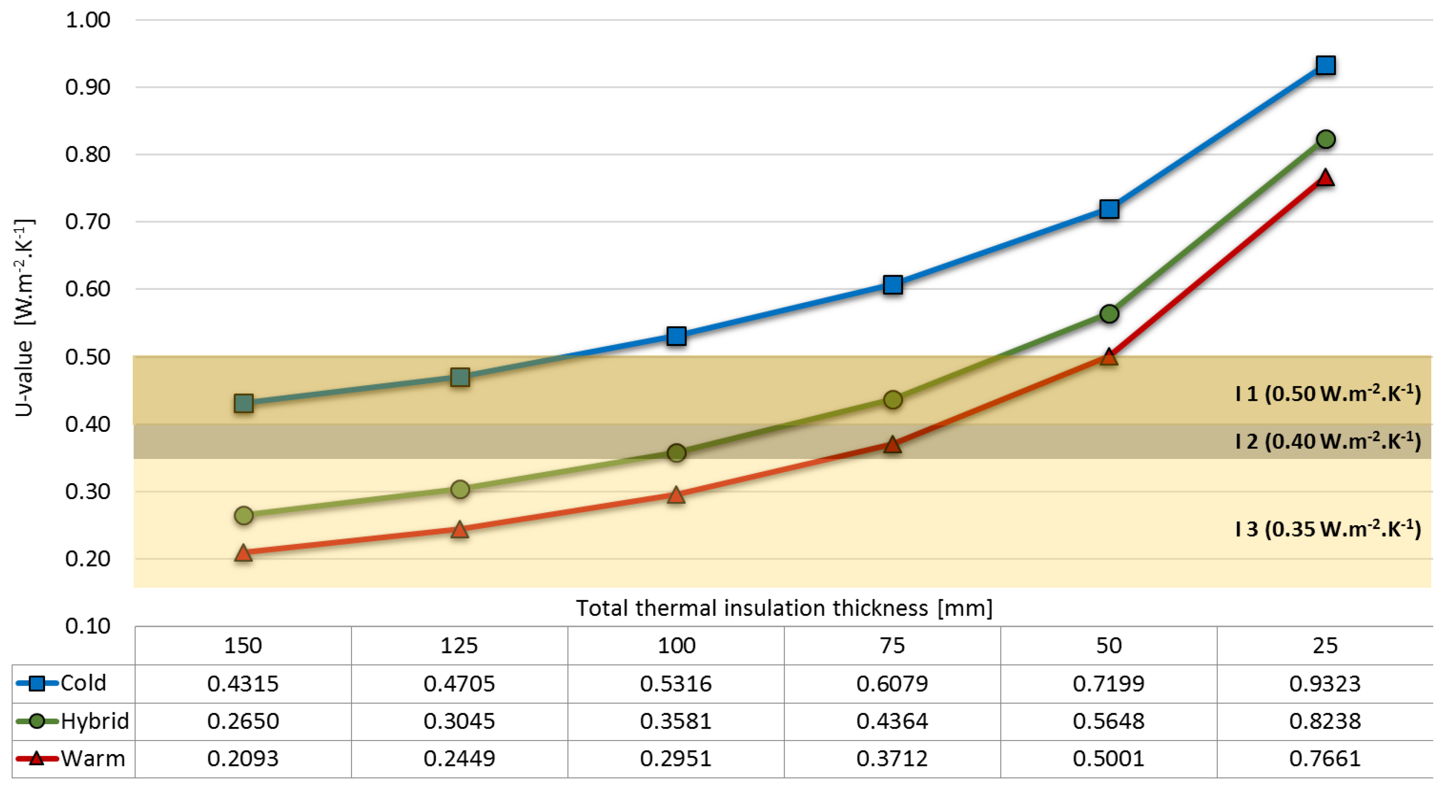Select the Cold blue square marker at 25 mm
The image size is (1441, 786).
tap(1325, 65)
